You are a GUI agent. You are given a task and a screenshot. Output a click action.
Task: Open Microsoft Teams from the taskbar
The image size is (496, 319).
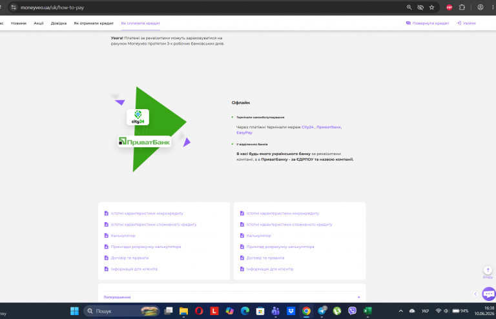(276, 311)
